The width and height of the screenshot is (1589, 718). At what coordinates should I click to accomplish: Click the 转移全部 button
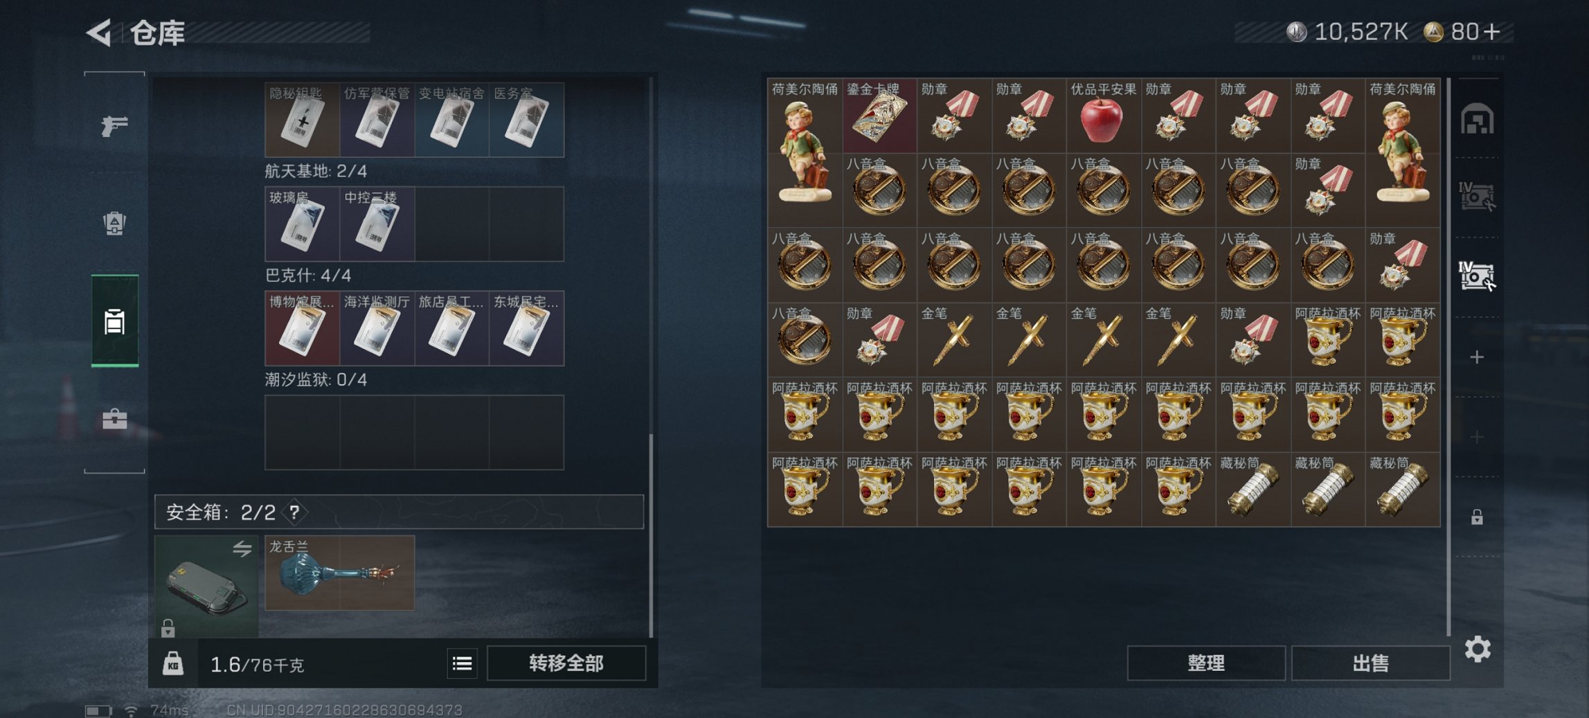566,663
